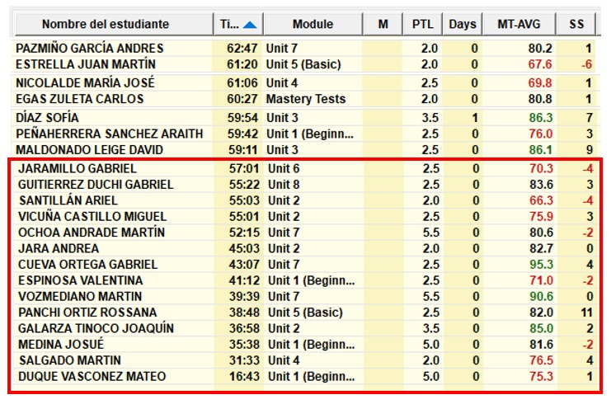Click Days value 1 for DÍAZ SOFÍA
Viewport: 611px width, 404px height.
pos(475,118)
